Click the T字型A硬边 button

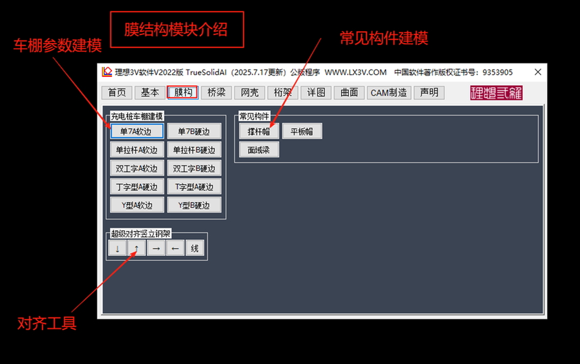point(194,187)
